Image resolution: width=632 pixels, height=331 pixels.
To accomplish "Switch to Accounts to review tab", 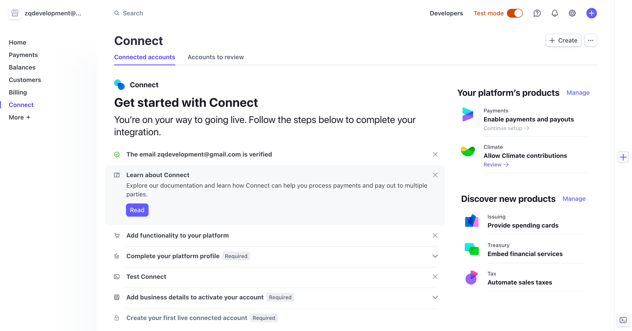I will click(x=216, y=57).
